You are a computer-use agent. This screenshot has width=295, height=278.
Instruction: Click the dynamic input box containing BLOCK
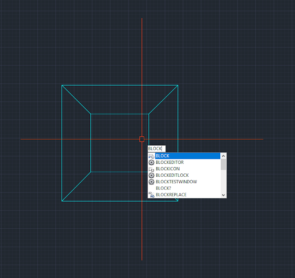coord(157,149)
